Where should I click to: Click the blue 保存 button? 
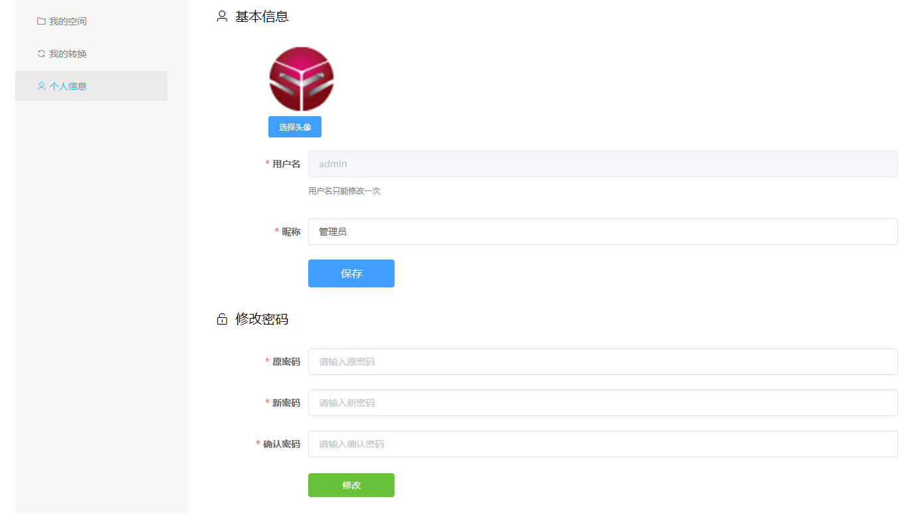tap(351, 273)
